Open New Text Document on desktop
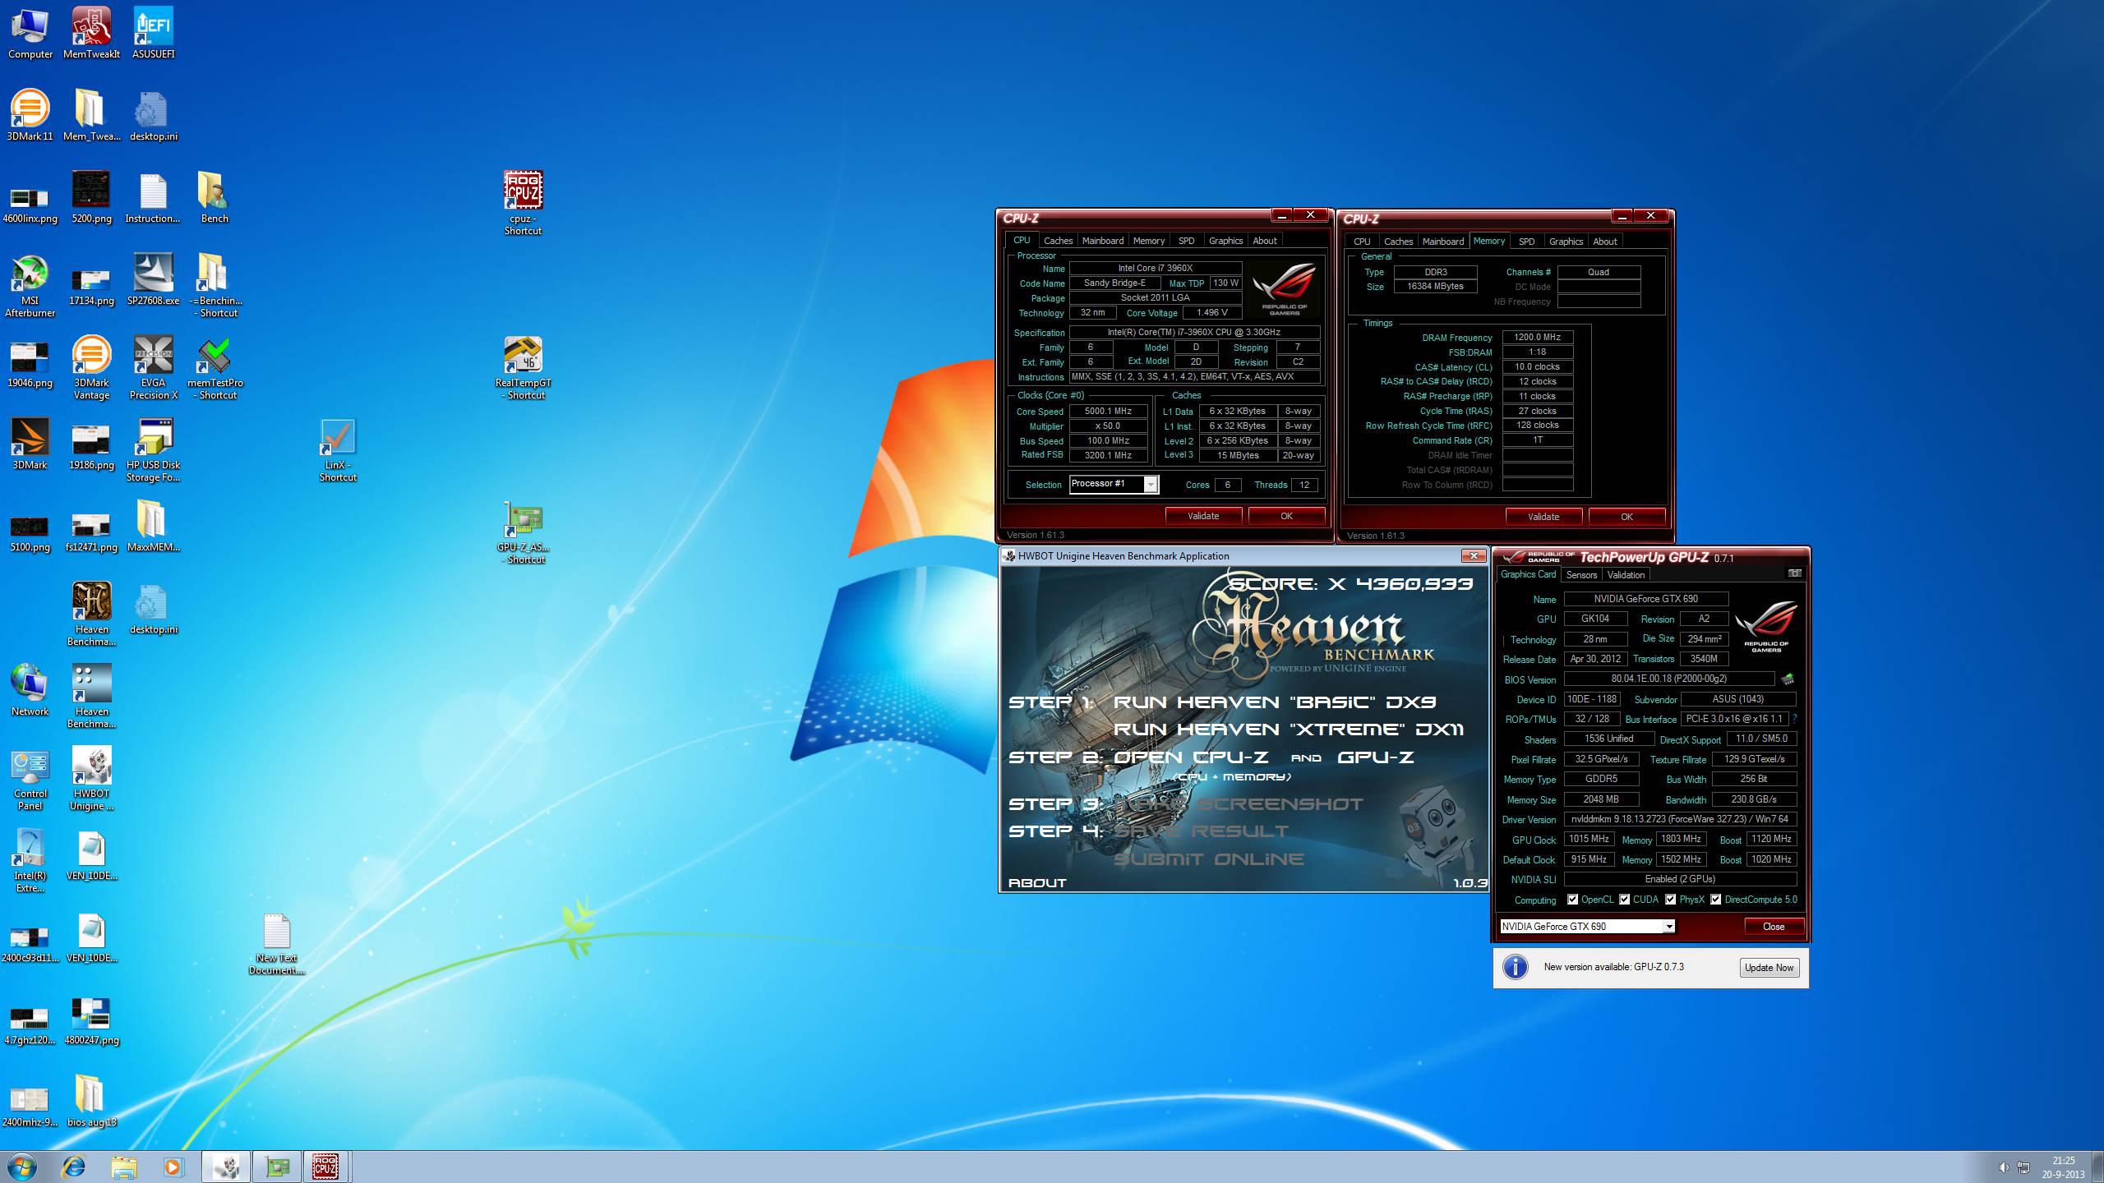This screenshot has width=2104, height=1183. [276, 943]
